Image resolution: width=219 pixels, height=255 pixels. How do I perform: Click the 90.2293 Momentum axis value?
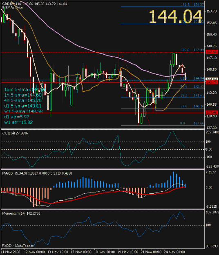coord(212,246)
